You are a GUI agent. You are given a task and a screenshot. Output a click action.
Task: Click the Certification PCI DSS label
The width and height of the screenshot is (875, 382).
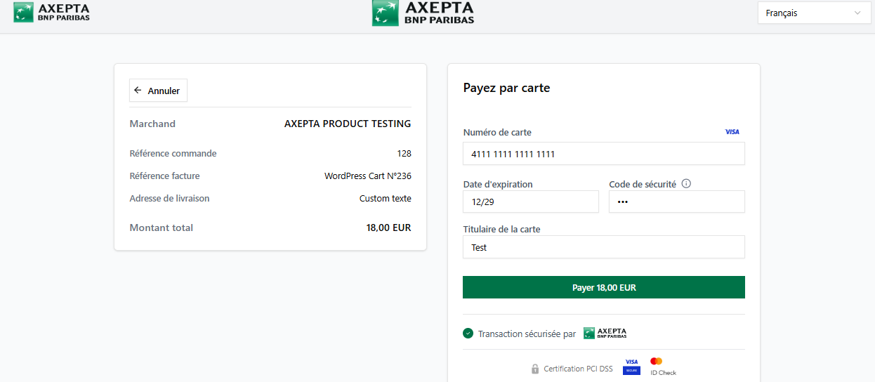pos(578,369)
